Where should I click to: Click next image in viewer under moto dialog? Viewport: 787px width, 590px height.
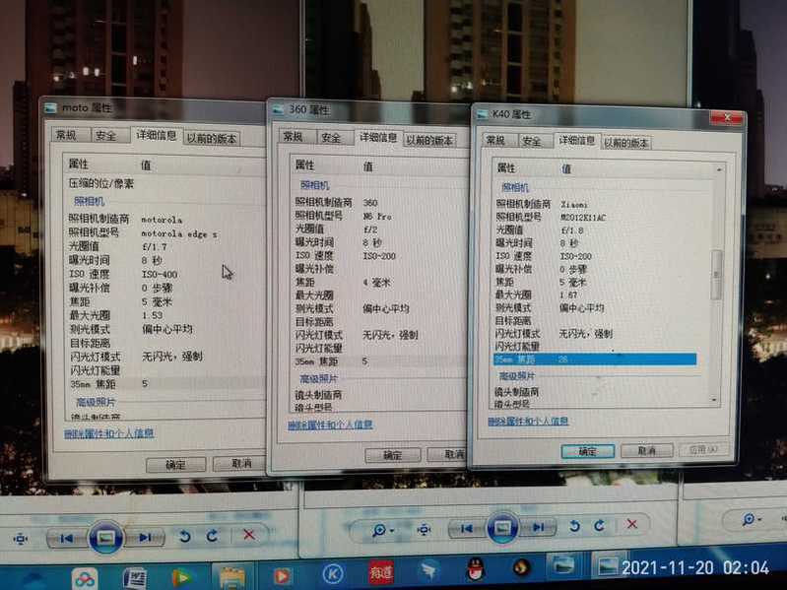[146, 538]
